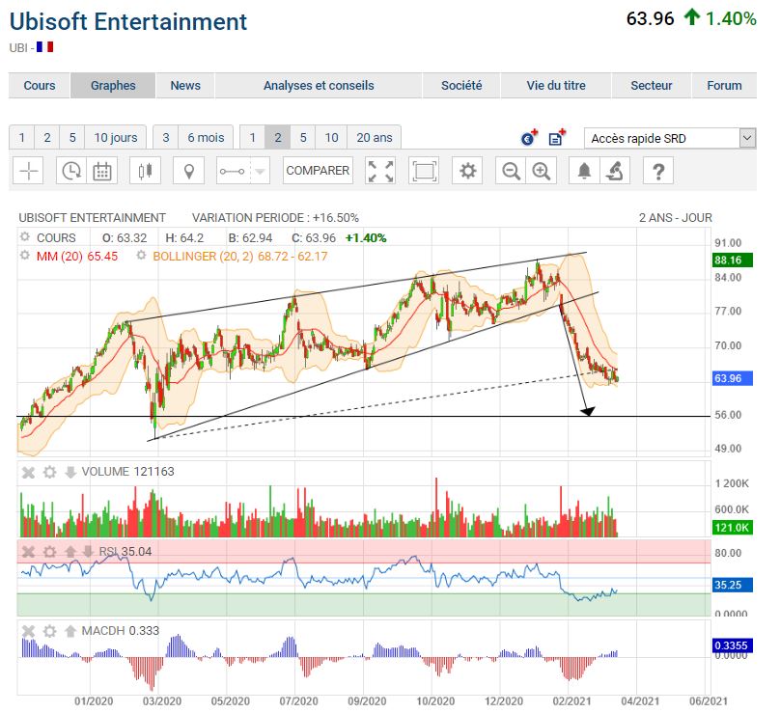Open the Vie du titre tab
This screenshot has width=780, height=713.
(556, 86)
